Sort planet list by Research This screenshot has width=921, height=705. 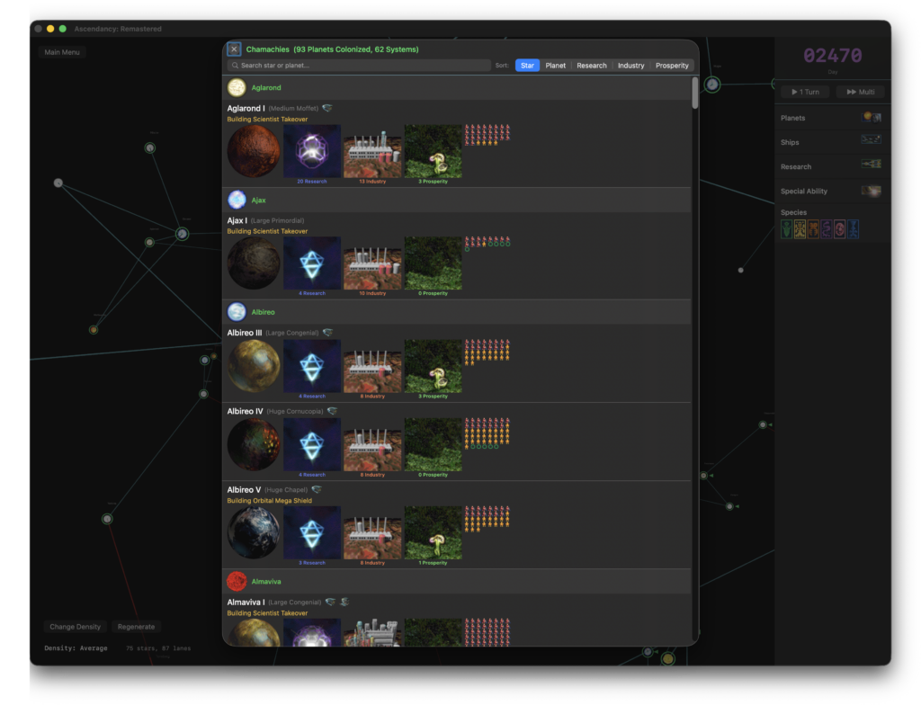click(x=592, y=66)
